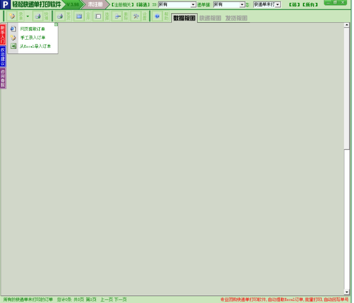Screen dimensions: 354x303
Task: Click the 录单 order entry pencil icon
Action: (x=12, y=16)
